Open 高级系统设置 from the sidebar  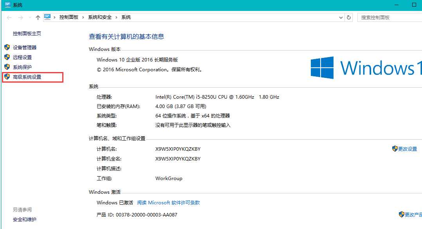(27, 77)
